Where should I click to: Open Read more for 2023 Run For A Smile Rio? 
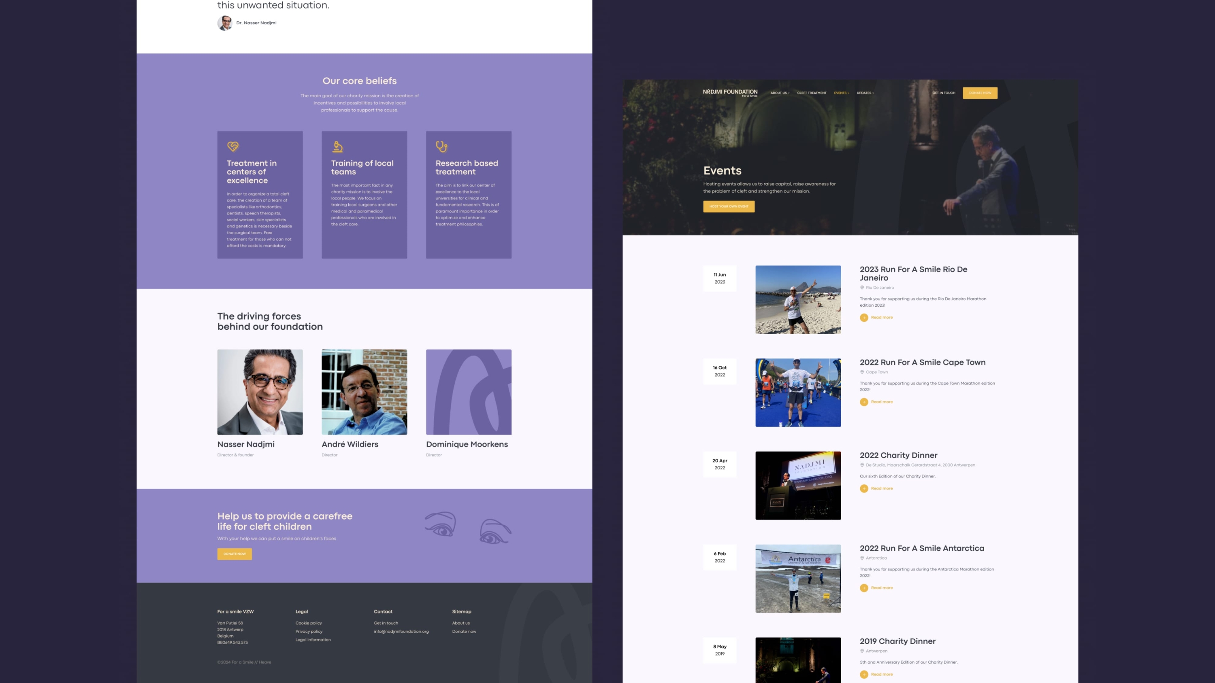pyautogui.click(x=882, y=318)
